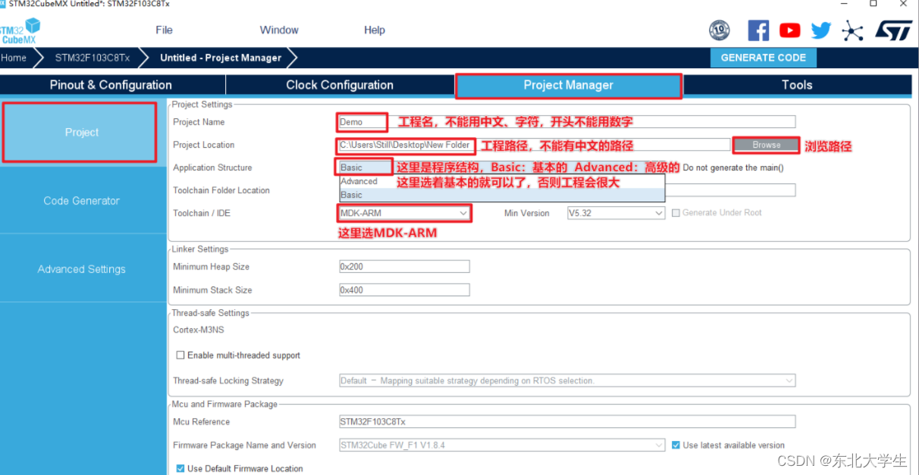The width and height of the screenshot is (919, 475).
Task: Open the Help menu
Action: coord(375,30)
